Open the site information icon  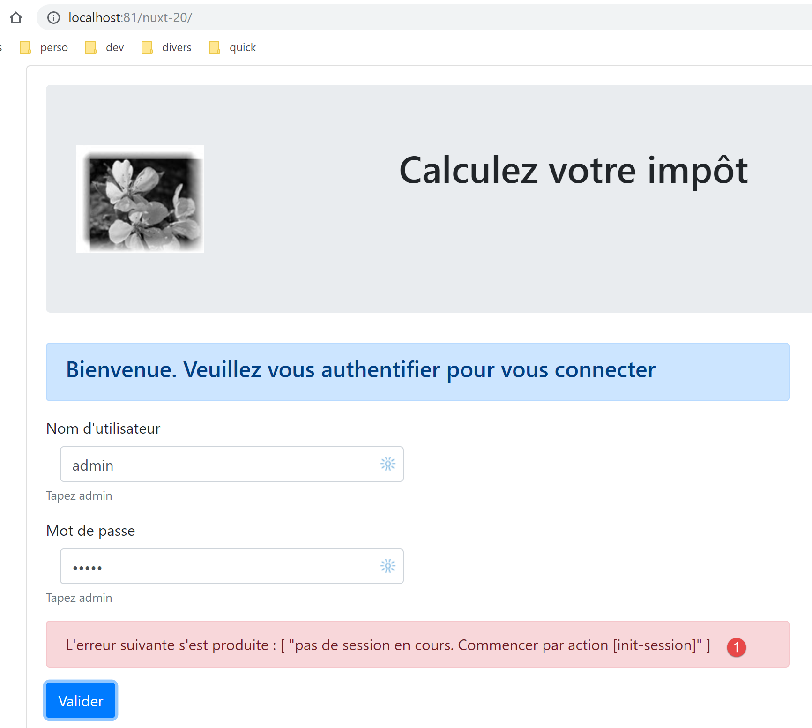pyautogui.click(x=54, y=18)
